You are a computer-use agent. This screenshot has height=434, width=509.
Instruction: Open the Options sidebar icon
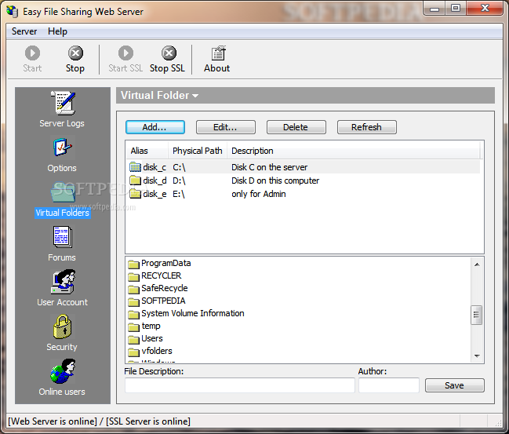[x=62, y=148]
